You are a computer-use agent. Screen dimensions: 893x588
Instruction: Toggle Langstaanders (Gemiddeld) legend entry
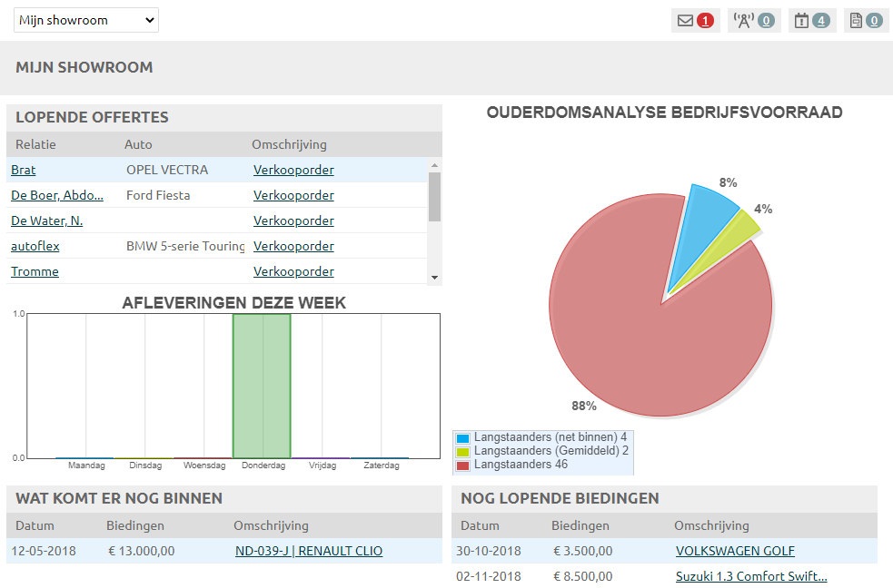click(x=542, y=451)
